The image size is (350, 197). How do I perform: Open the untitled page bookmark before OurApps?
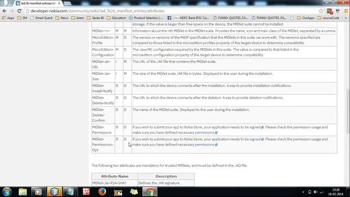tap(292, 18)
